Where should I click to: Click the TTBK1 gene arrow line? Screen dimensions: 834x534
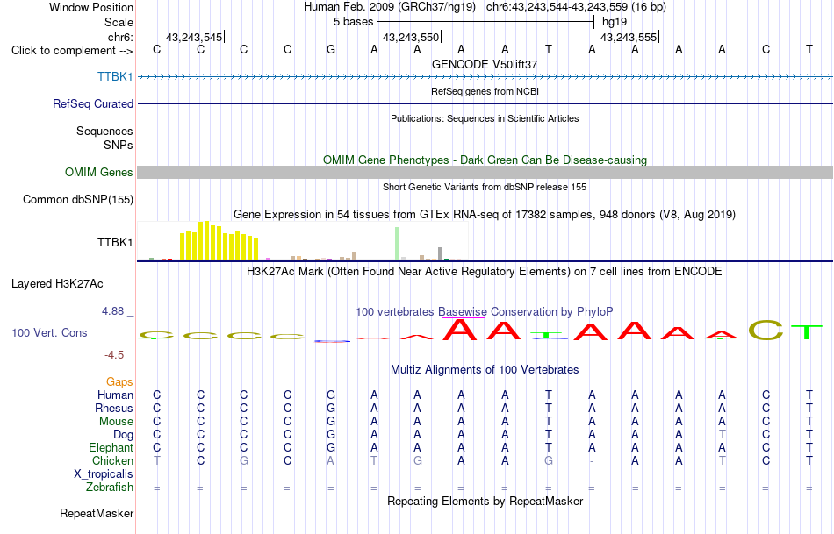point(485,77)
